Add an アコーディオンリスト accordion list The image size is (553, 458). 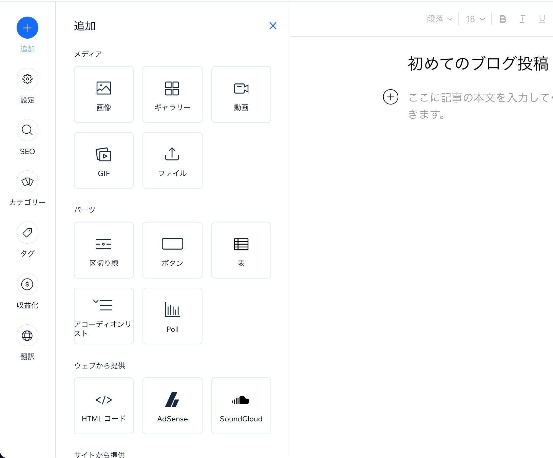(104, 316)
